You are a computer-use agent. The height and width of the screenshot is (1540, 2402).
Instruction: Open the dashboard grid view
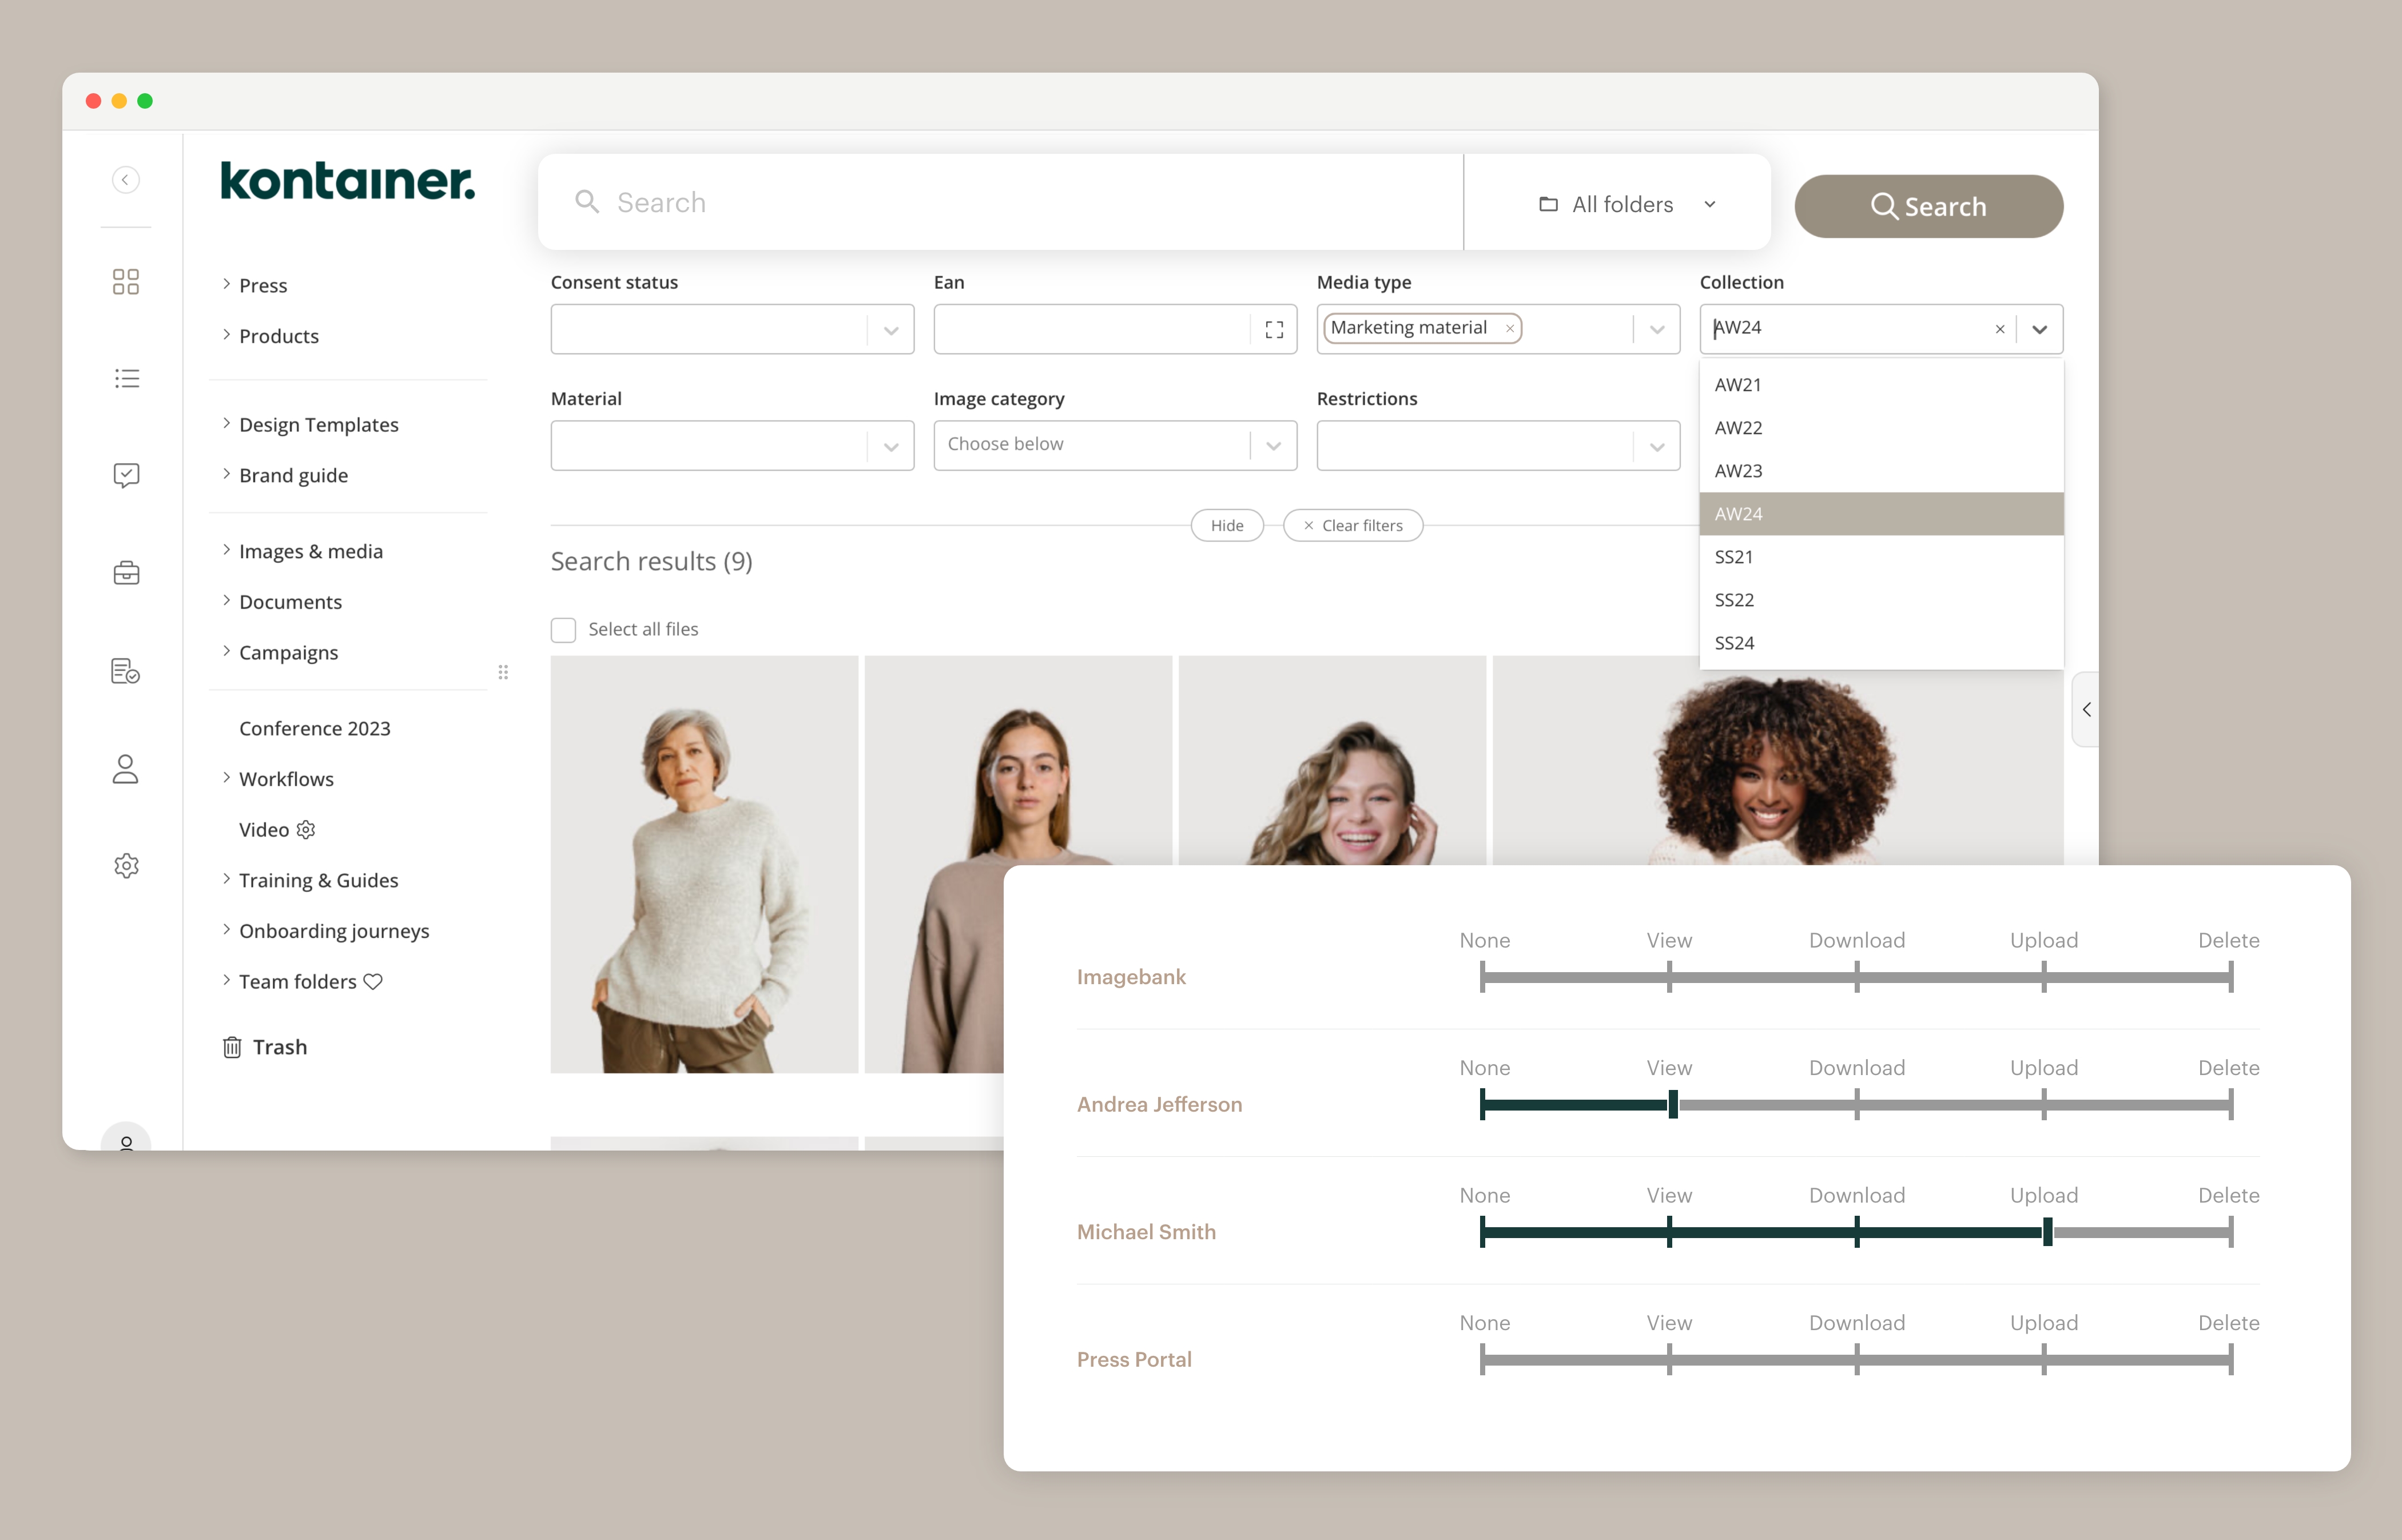pyautogui.click(x=127, y=283)
